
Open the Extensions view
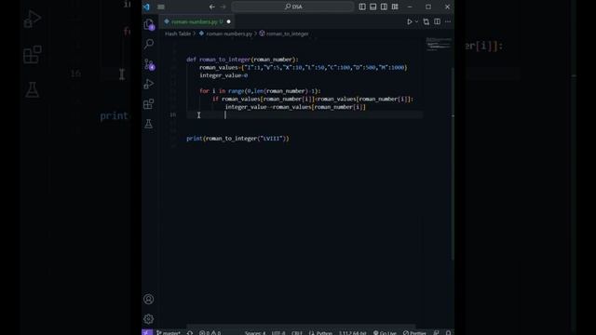(x=149, y=103)
